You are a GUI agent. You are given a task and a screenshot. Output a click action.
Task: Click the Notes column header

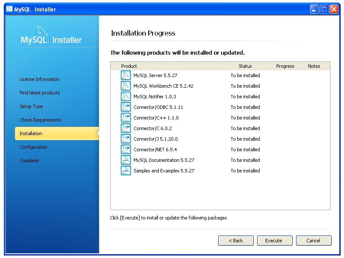tap(314, 66)
